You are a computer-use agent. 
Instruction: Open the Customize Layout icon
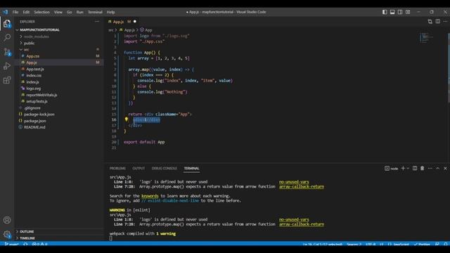click(408, 12)
